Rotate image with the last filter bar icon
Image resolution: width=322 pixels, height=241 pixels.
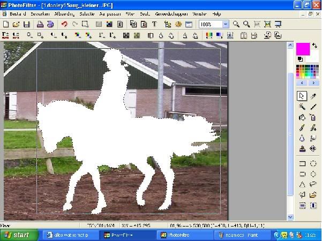(x=278, y=35)
